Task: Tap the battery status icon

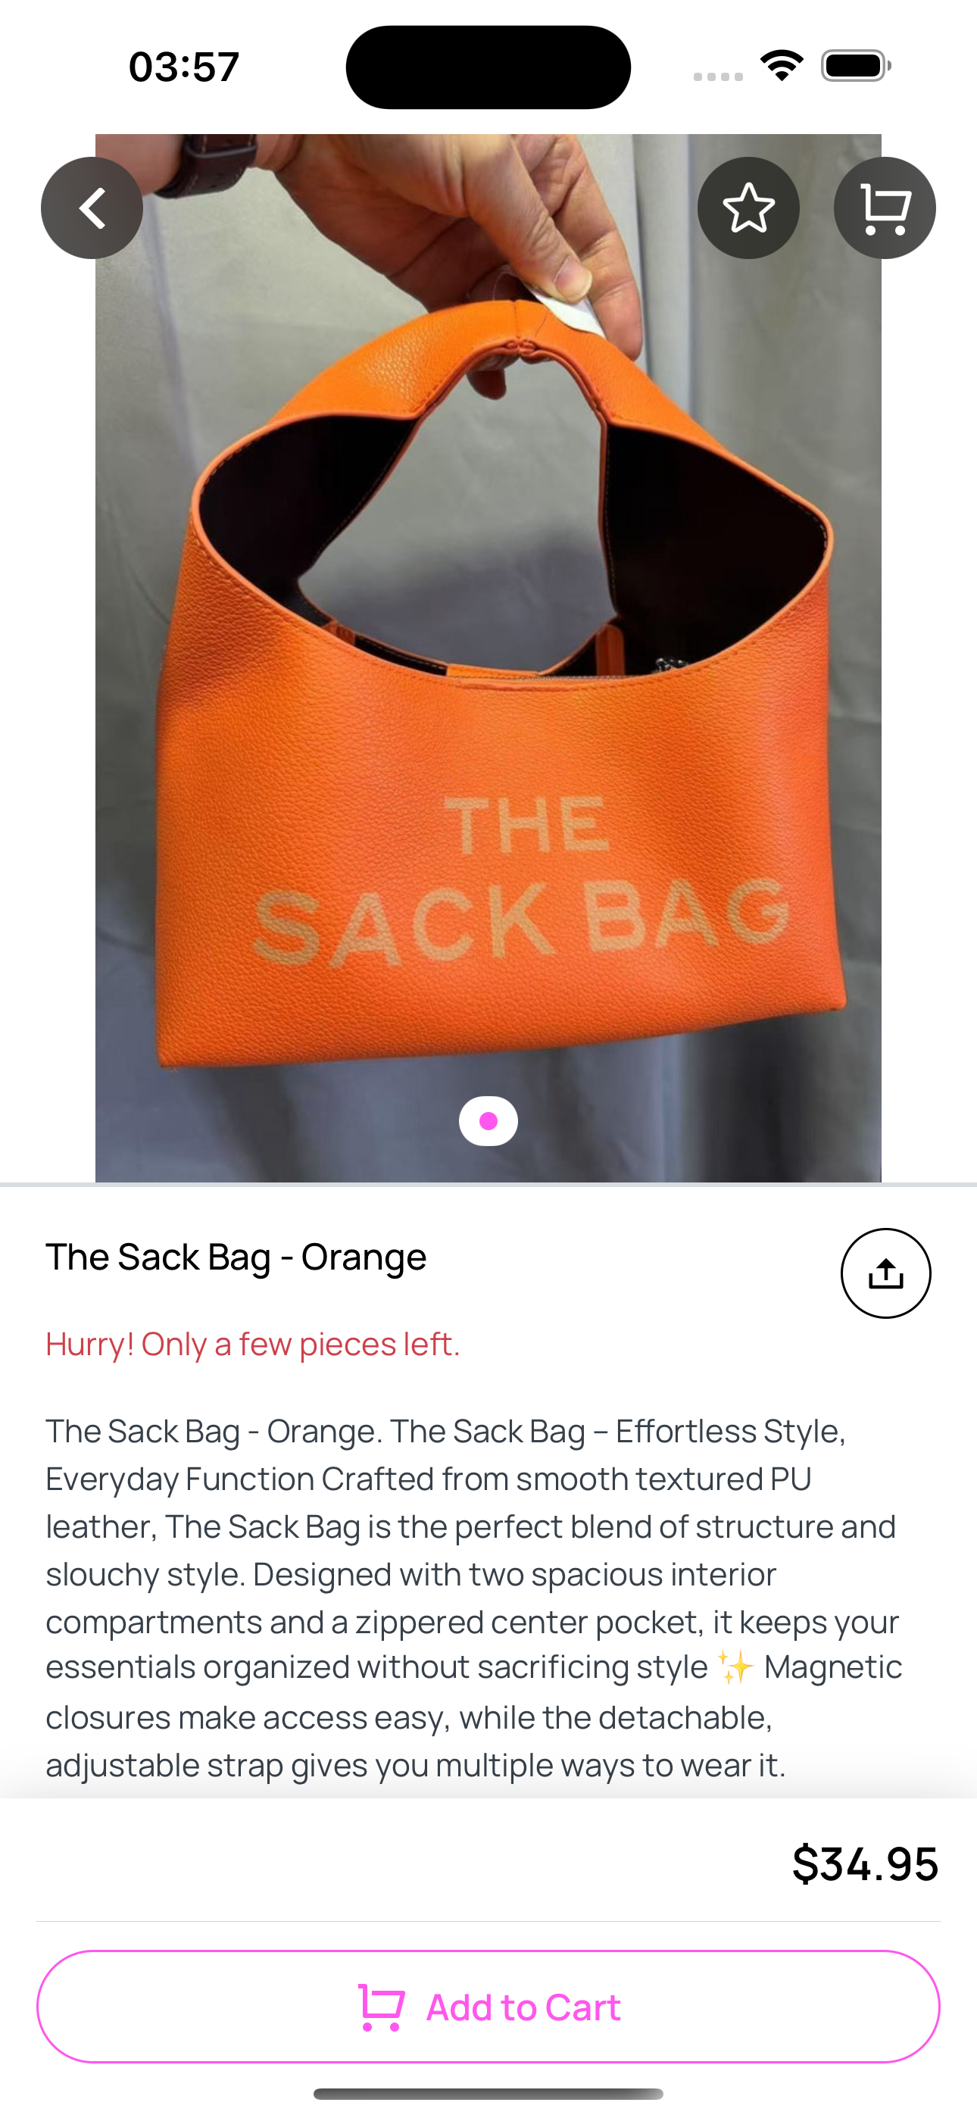Action: coord(856,66)
